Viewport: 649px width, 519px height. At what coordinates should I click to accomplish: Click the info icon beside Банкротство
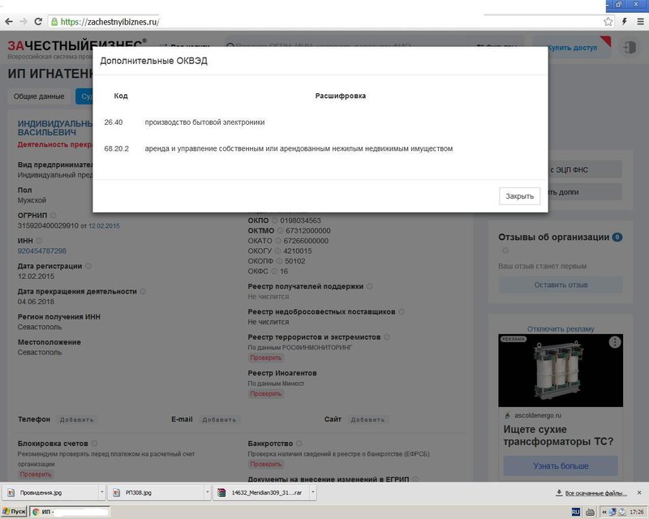(x=299, y=444)
